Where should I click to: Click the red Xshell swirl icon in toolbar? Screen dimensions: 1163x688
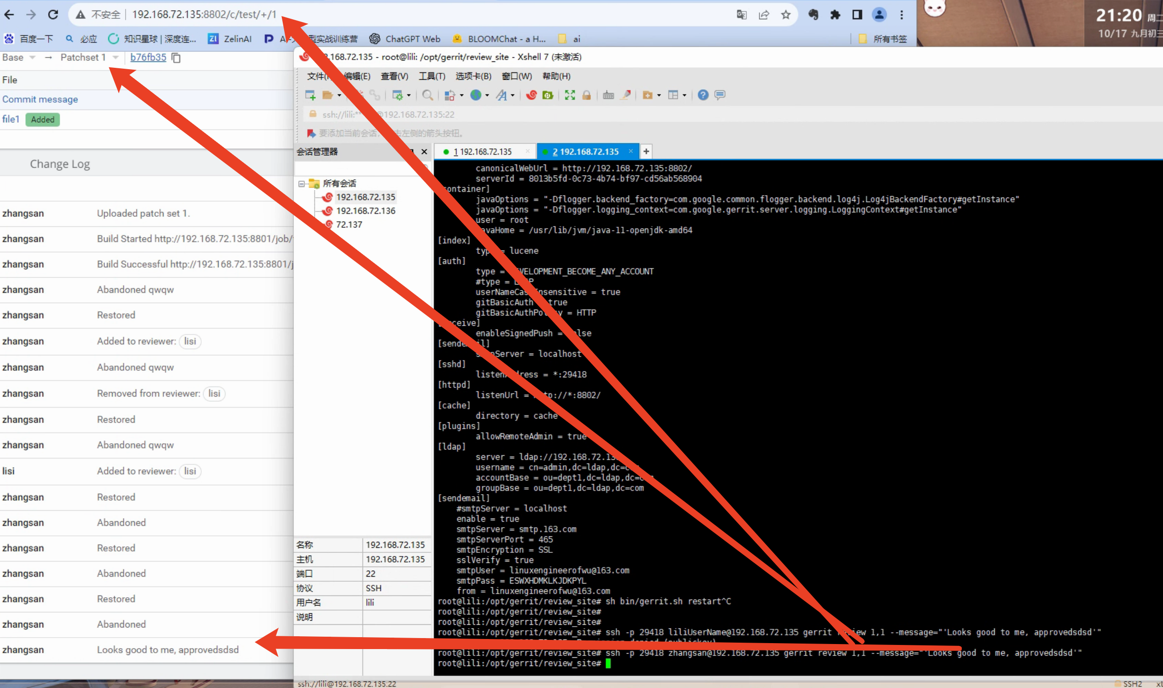coord(532,95)
